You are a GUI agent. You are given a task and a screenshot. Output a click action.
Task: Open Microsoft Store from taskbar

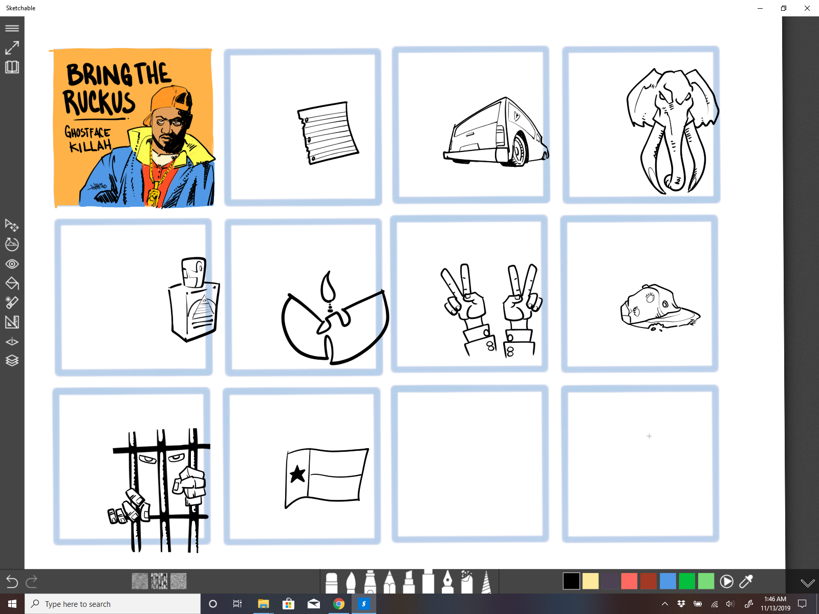point(288,604)
